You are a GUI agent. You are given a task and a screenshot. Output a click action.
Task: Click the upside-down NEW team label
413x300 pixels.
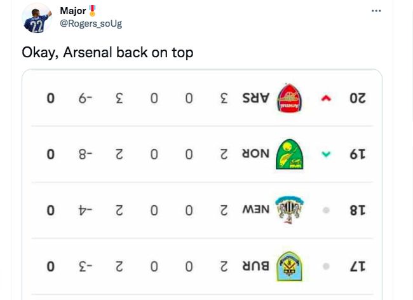pos(256,210)
